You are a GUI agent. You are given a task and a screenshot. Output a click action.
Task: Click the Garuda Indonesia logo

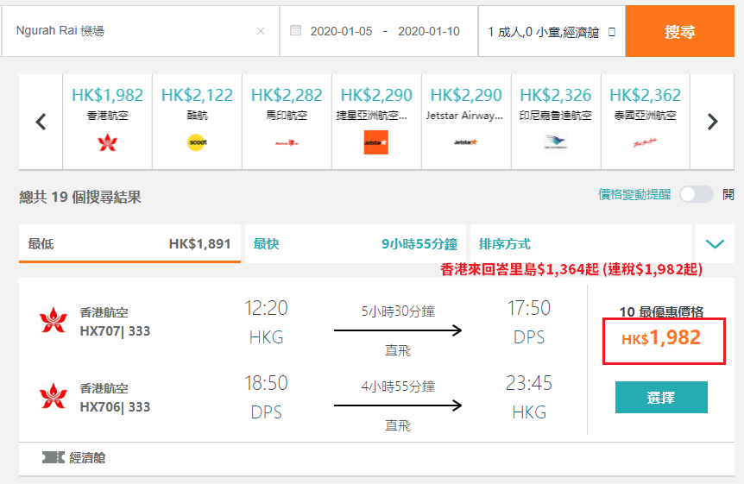pyautogui.click(x=556, y=142)
